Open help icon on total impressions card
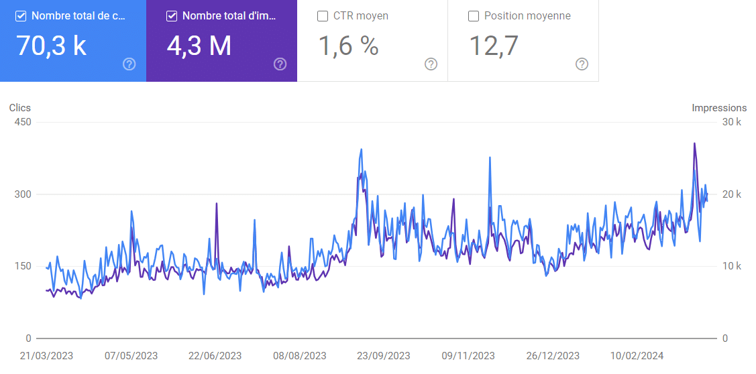 280,64
